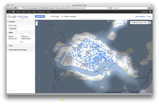Open the +Ich item in Google bar

pyautogui.click(x=9, y=12)
